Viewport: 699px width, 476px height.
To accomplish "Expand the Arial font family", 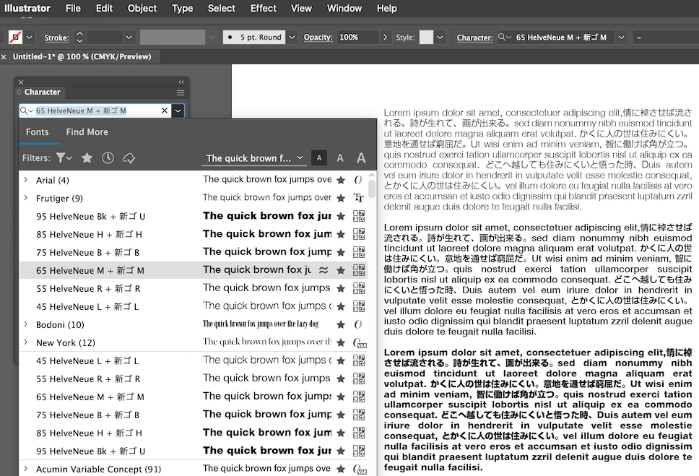I will 25,180.
